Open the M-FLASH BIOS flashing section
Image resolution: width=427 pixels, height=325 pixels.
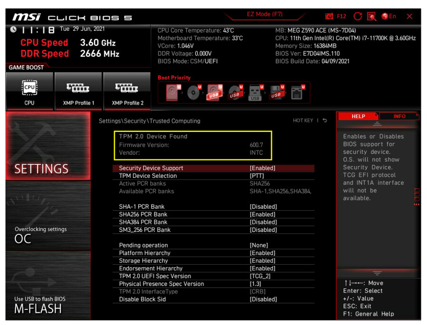[x=48, y=286]
